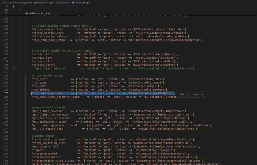Click the PHP file icon in breadcrumb
257x165 pixels.
(73, 2)
